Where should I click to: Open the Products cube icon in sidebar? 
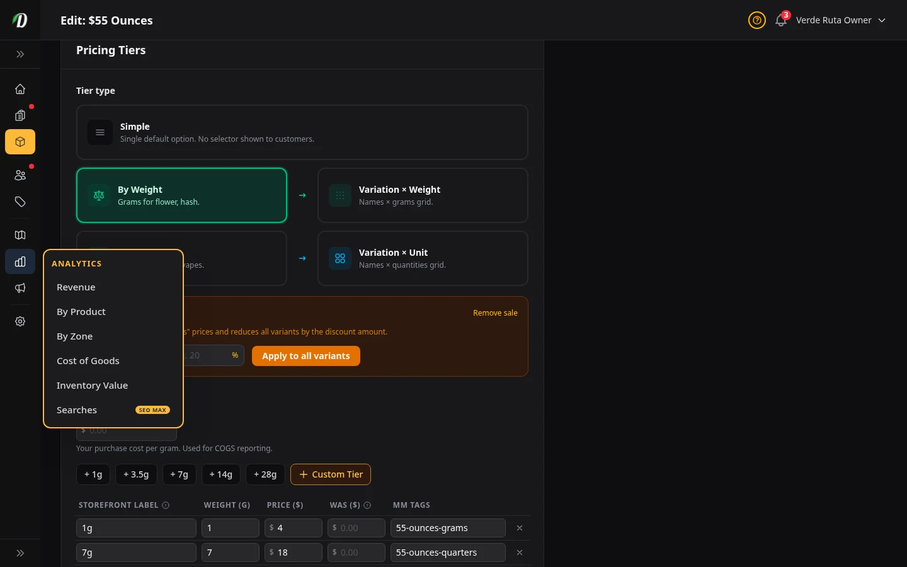coord(20,142)
